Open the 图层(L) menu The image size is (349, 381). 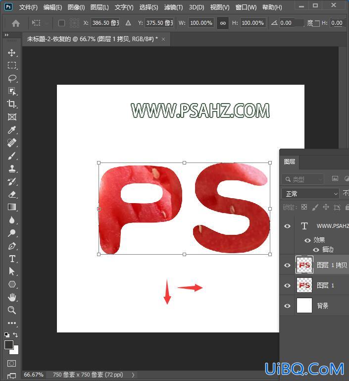point(100,7)
